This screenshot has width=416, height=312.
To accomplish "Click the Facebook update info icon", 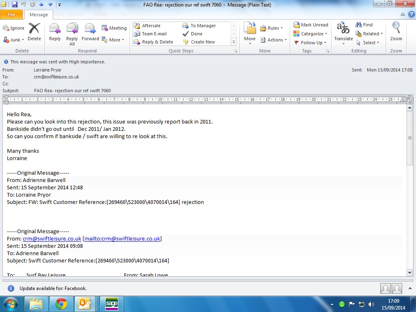I will click(x=11, y=288).
